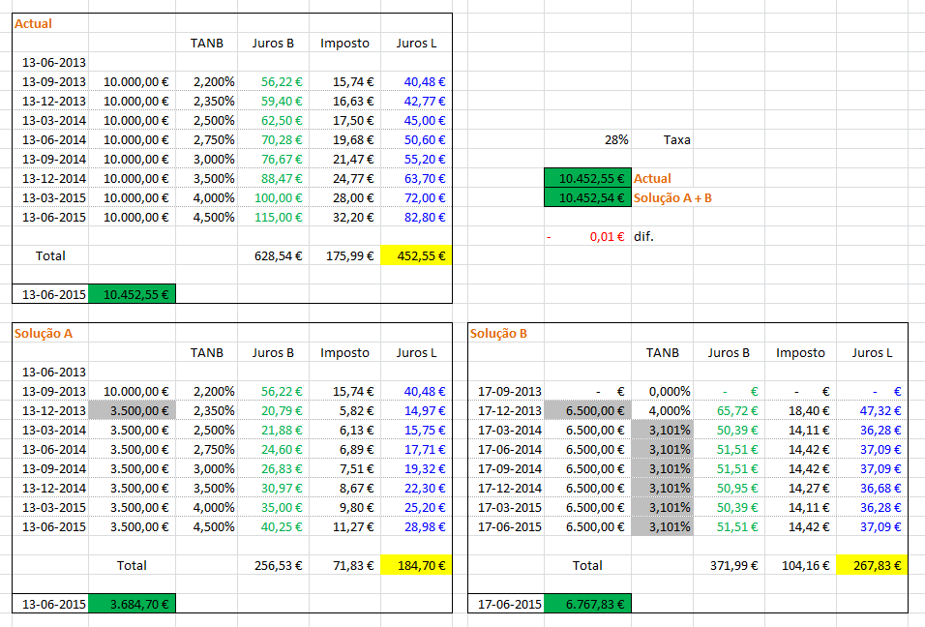Click the Solução A heading cell

point(45,333)
